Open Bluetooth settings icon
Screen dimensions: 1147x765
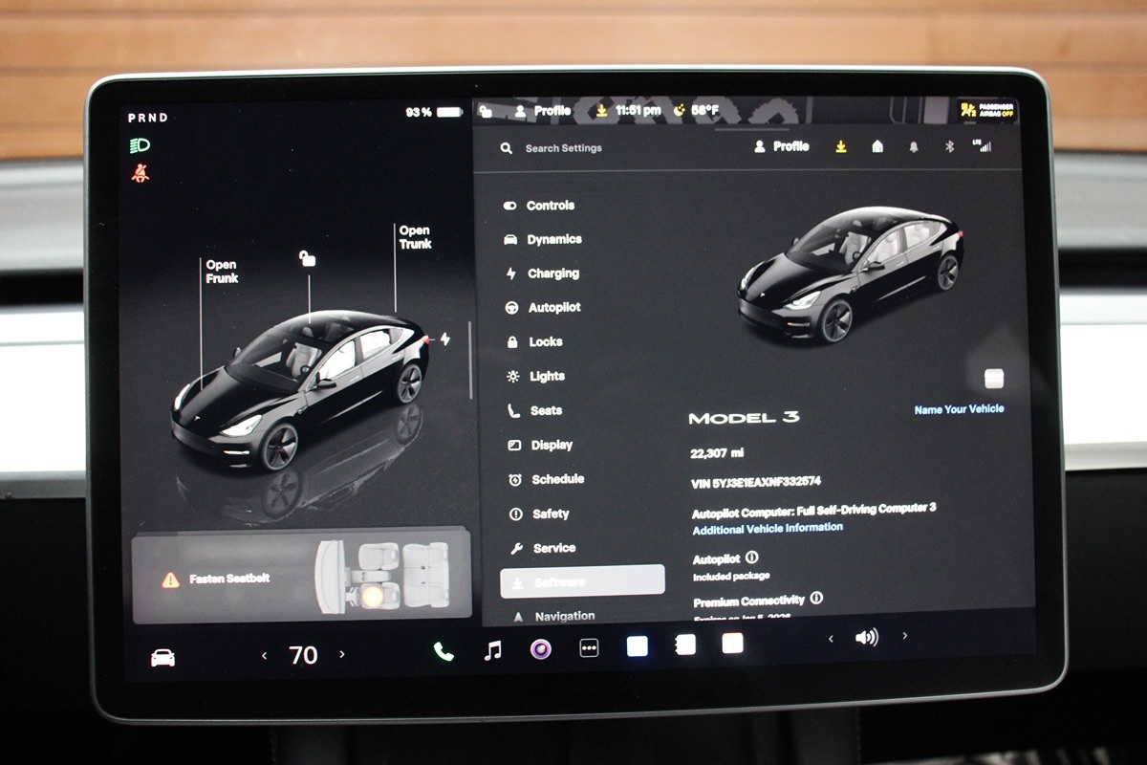(949, 146)
